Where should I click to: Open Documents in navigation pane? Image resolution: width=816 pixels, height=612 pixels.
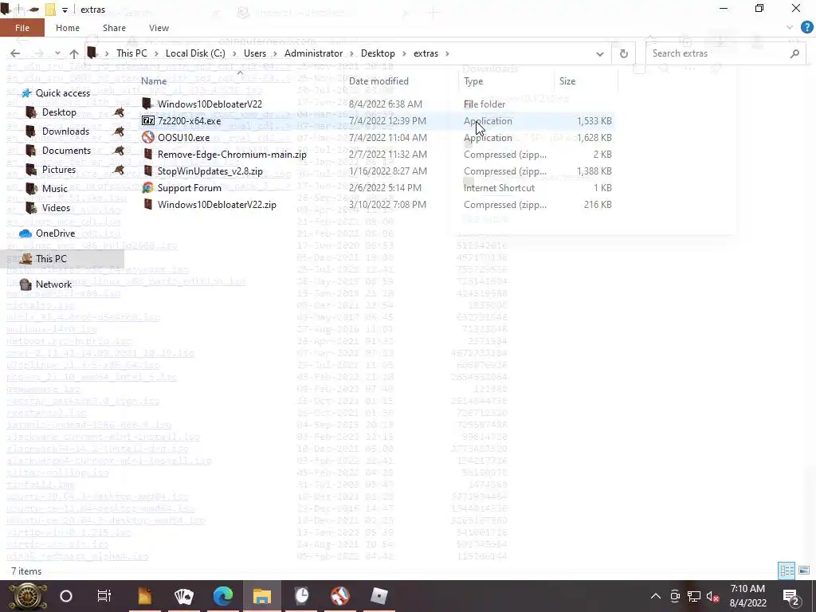(66, 151)
